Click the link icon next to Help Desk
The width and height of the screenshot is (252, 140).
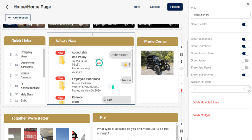coord(17,95)
